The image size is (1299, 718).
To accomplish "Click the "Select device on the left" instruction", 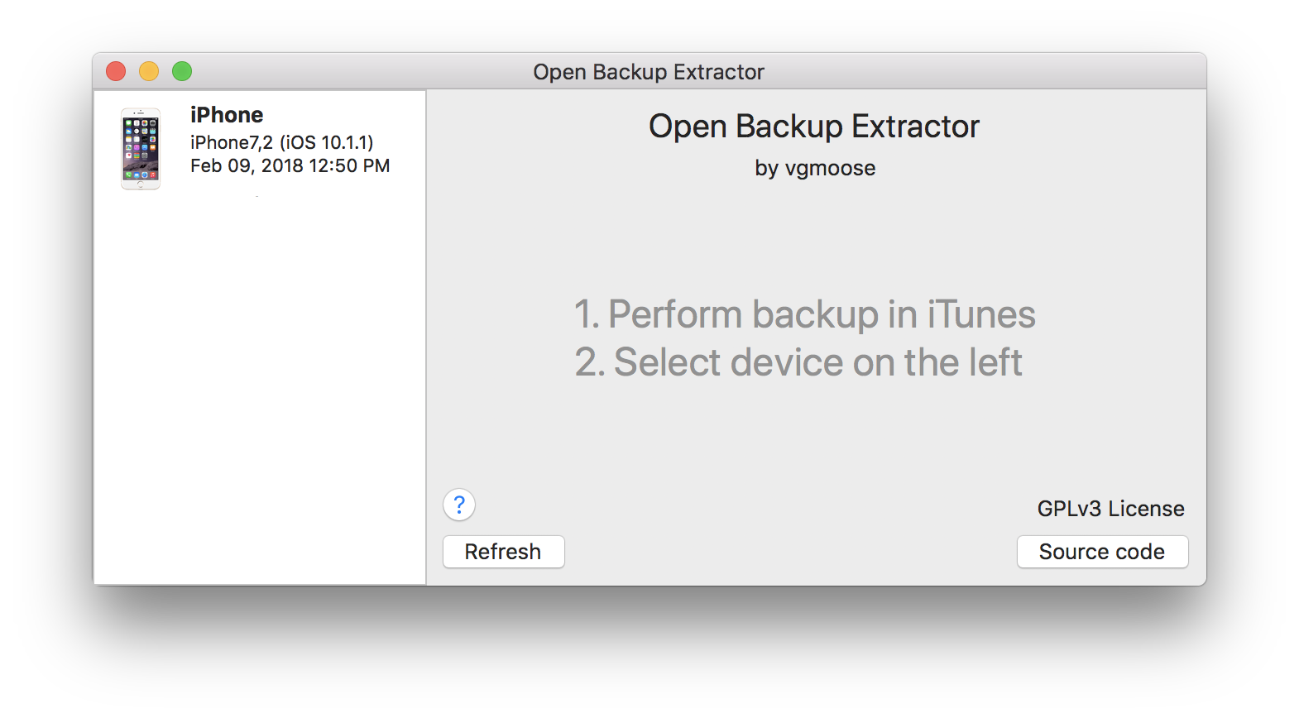I will pos(798,362).
